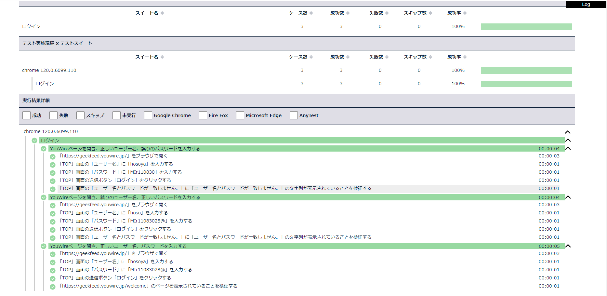This screenshot has height=296, width=607.
Task: Sort top suite table by 成功率 arrows
Action: click(465, 13)
